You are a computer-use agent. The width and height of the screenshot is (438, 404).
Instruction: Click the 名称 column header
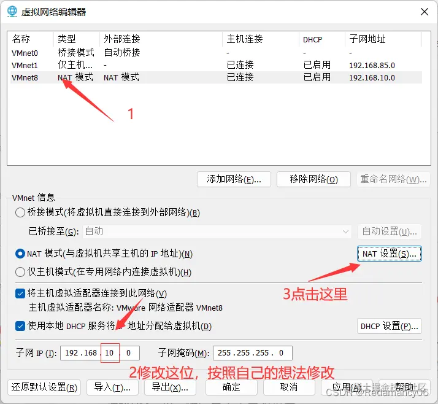(31, 39)
